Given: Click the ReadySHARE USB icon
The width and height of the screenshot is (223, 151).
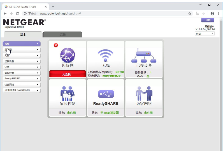Looking at the screenshot, I should tap(106, 94).
